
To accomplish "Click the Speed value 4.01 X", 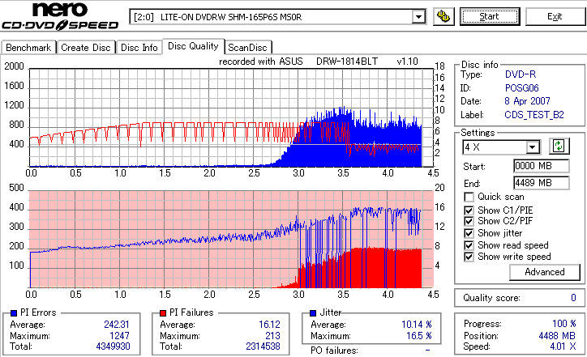I will click(563, 346).
